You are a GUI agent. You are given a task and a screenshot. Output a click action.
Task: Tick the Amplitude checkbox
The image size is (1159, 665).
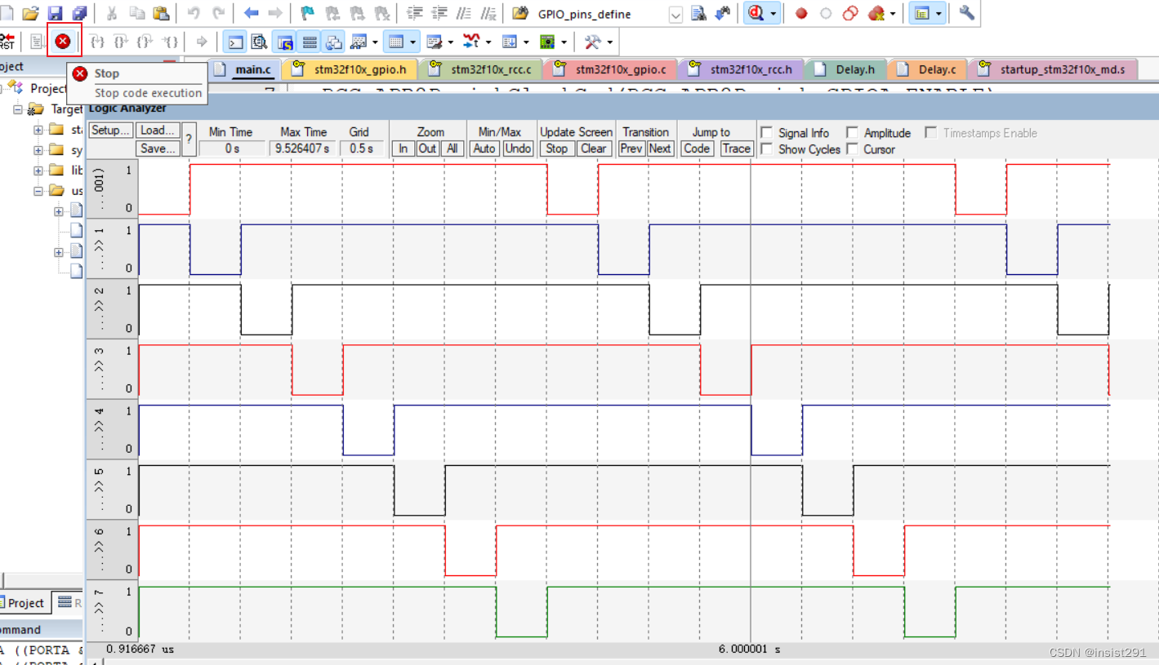(x=852, y=132)
